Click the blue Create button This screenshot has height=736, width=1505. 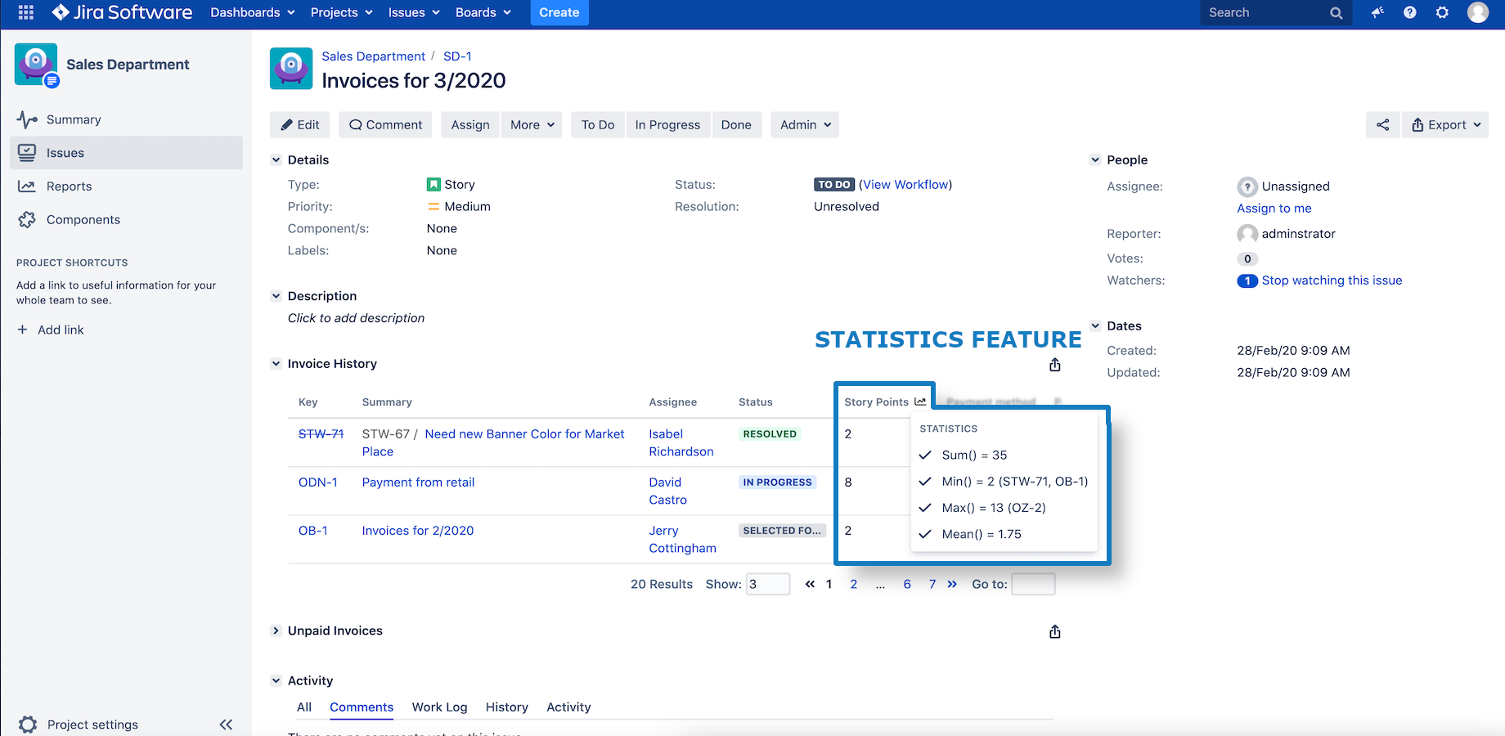tap(559, 12)
